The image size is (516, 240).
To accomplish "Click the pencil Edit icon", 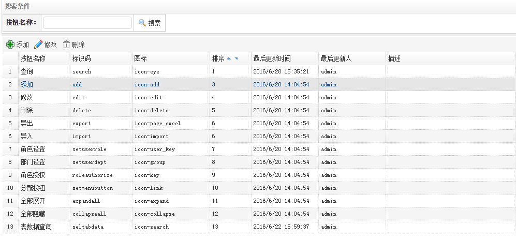I will point(38,45).
